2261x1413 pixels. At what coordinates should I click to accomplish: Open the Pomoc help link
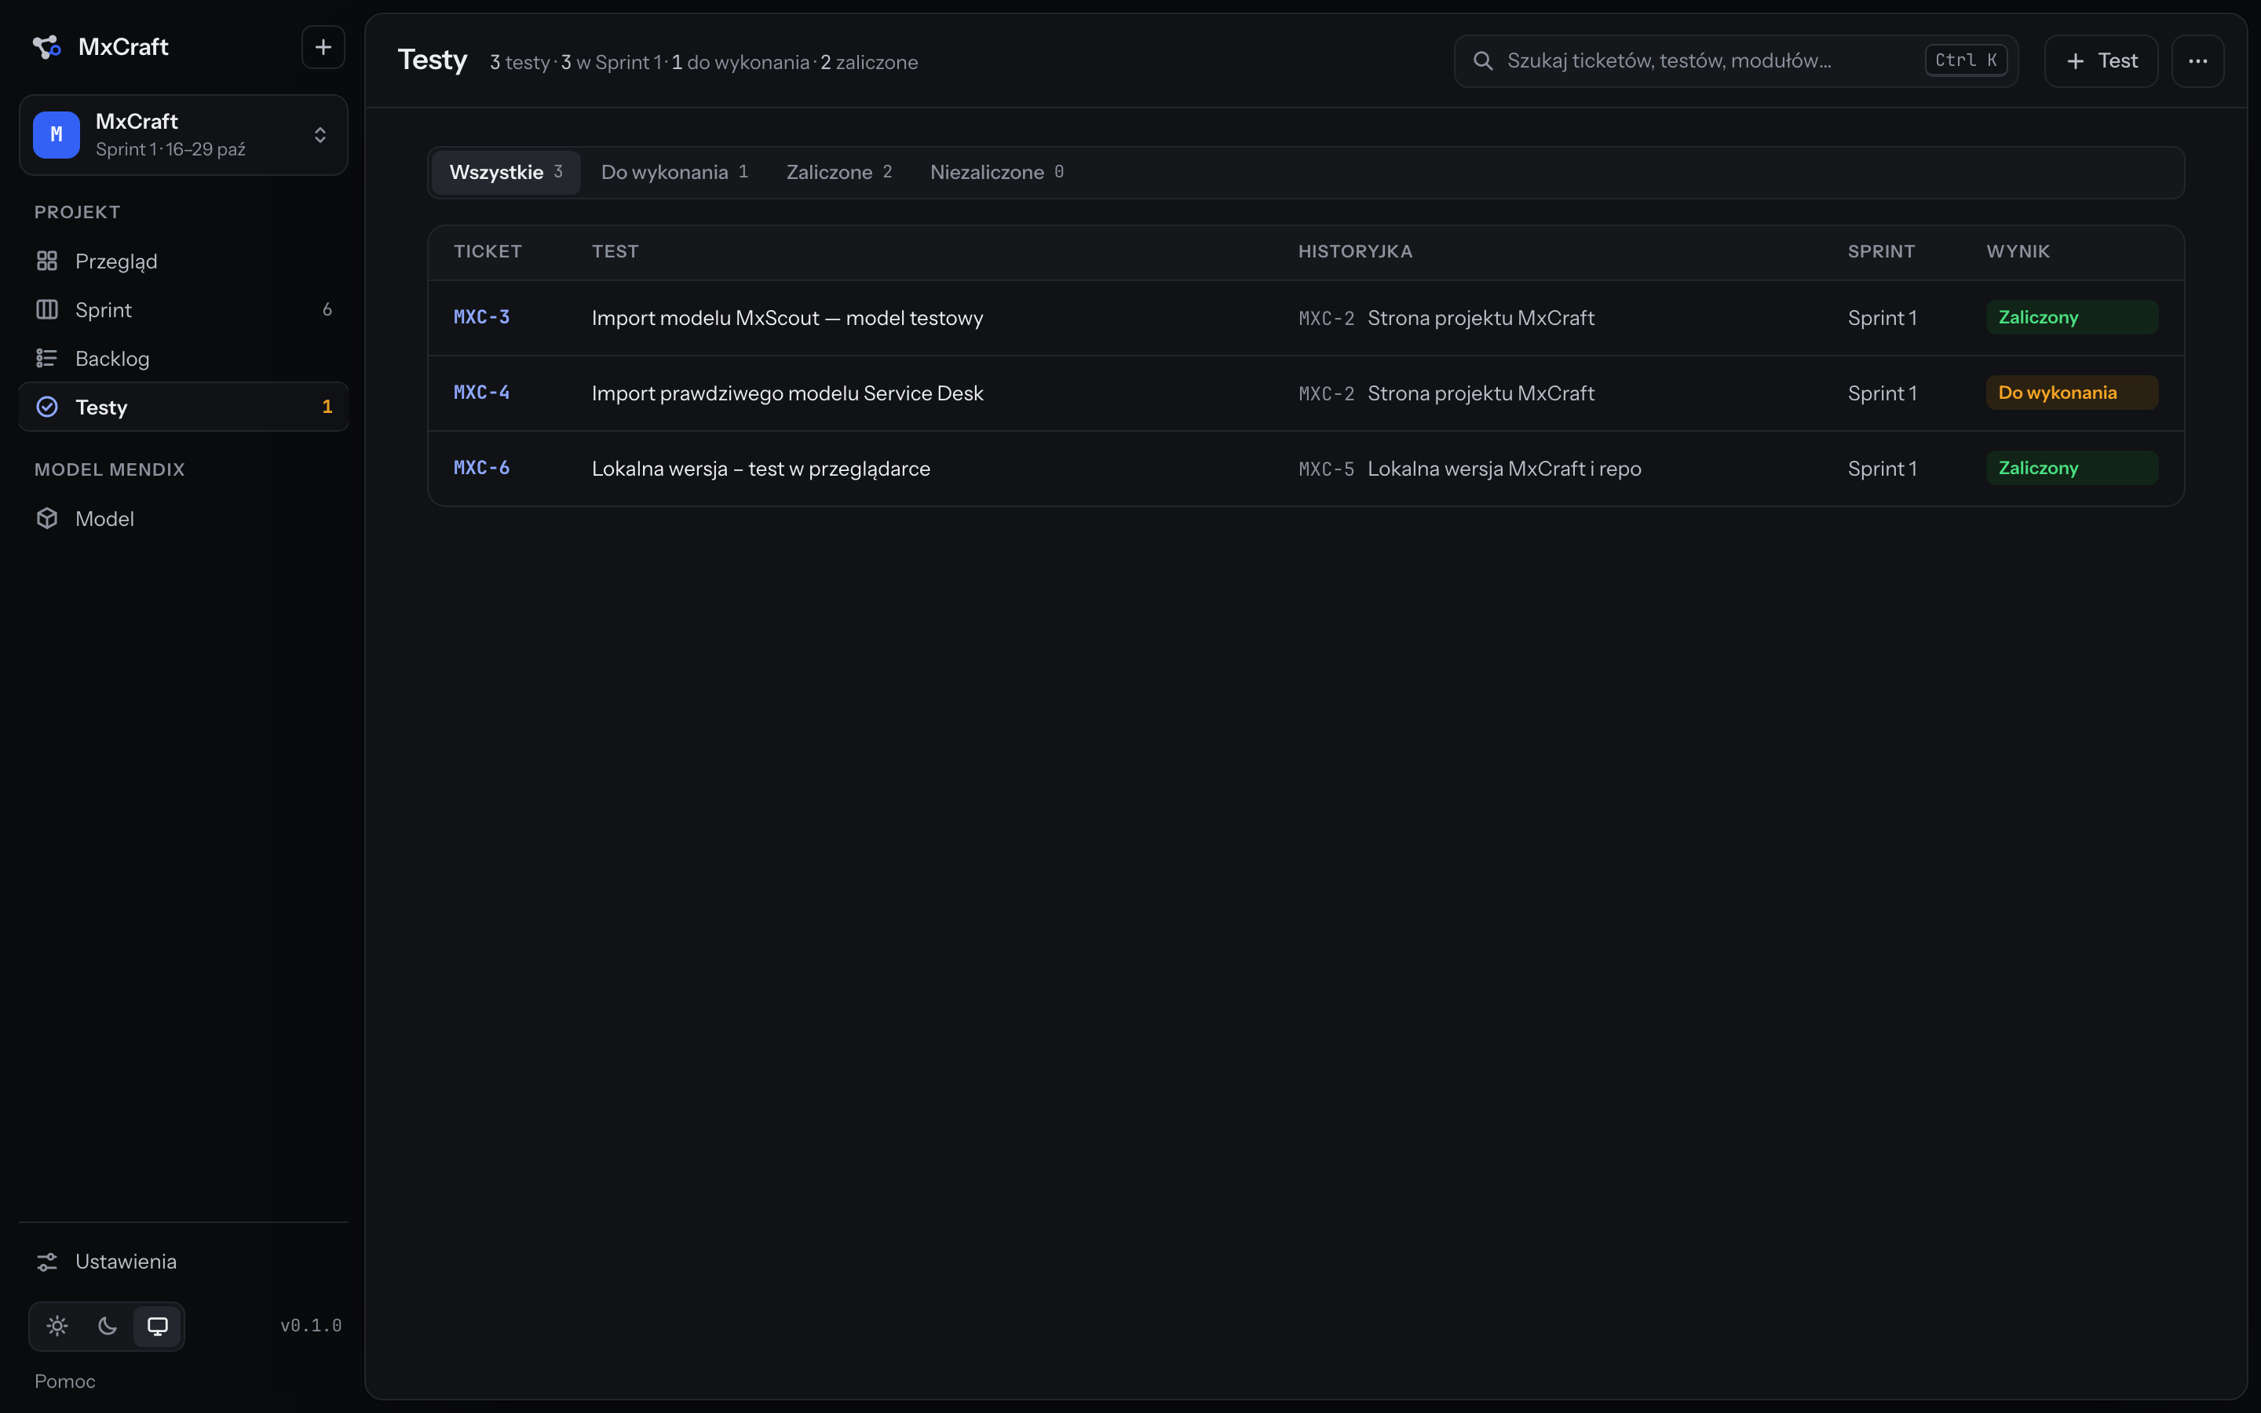coord(64,1382)
